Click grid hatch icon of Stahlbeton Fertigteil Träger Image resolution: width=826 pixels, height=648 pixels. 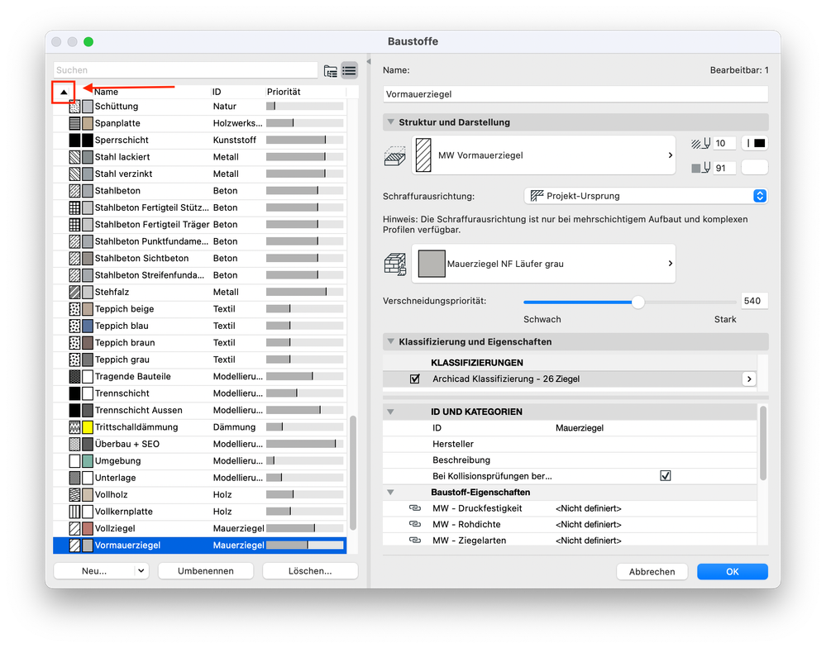click(x=74, y=224)
